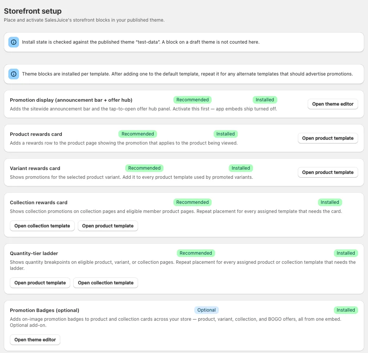The height and width of the screenshot is (353, 368).
Task: Click the 'Variant rewards card' title
Action: point(35,169)
